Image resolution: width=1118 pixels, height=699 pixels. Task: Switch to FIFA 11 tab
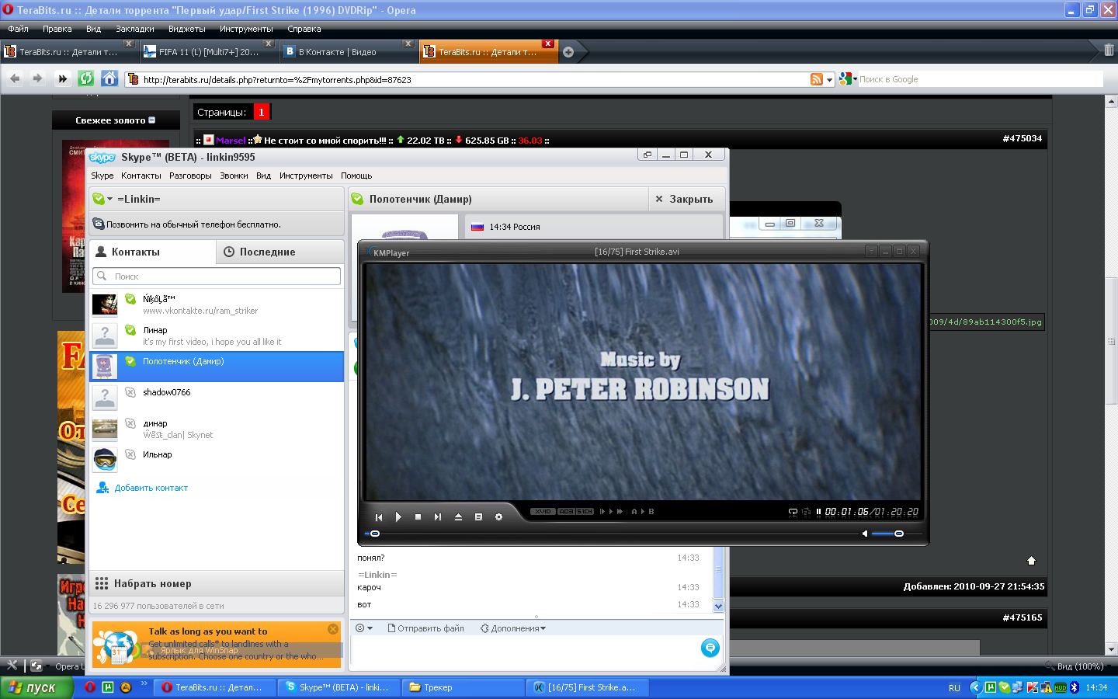point(209,52)
